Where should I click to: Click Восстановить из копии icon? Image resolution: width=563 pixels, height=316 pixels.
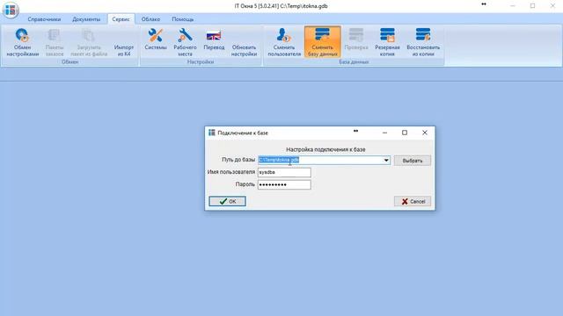pos(423,42)
